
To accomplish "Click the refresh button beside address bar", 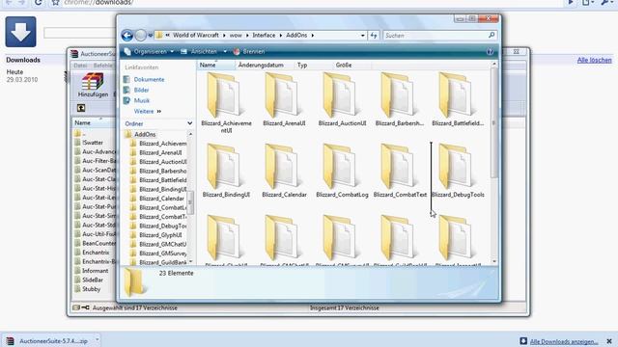I will 374,36.
